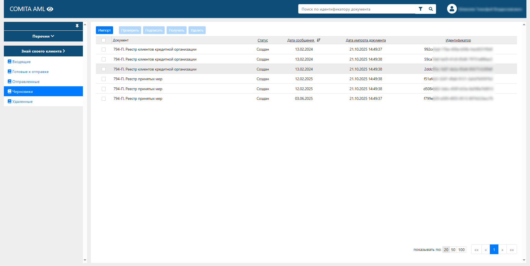530x266 pixels.
Task: Click the book icon next to Удаленные
Action: (x=9, y=101)
